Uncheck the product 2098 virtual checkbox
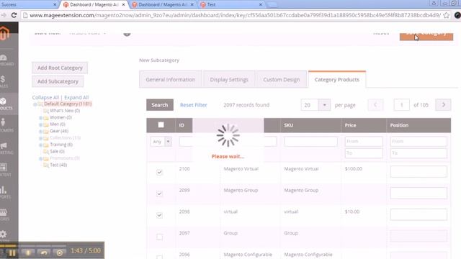Screen dimensions: 461x259 [x=159, y=215]
